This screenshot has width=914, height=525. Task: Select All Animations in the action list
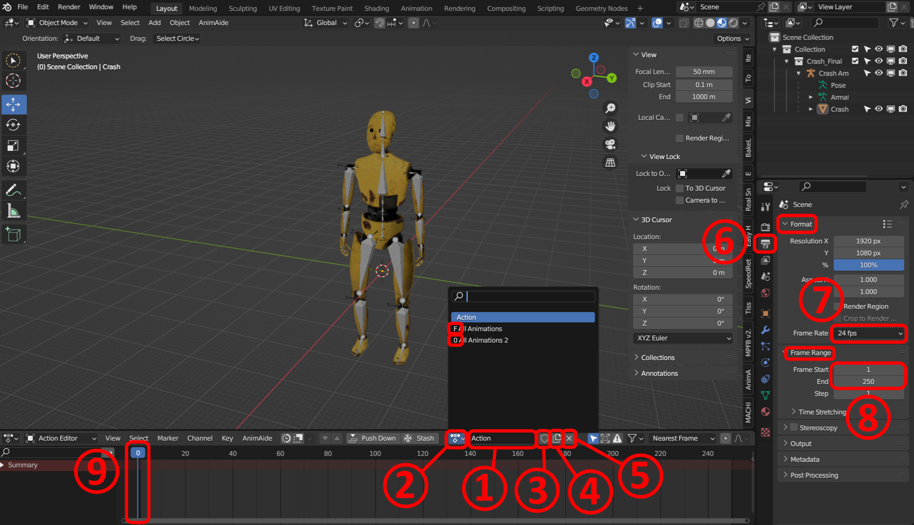point(523,329)
